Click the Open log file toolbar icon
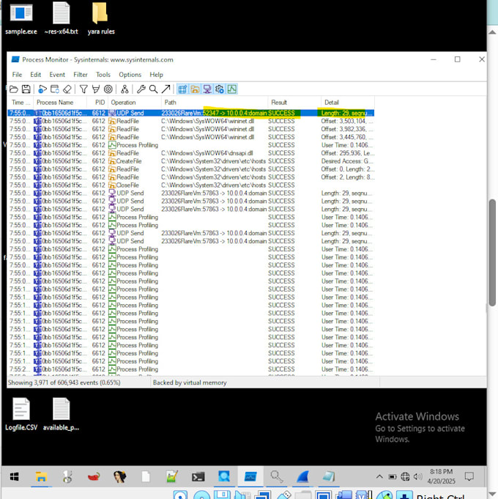 pyautogui.click(x=14, y=89)
